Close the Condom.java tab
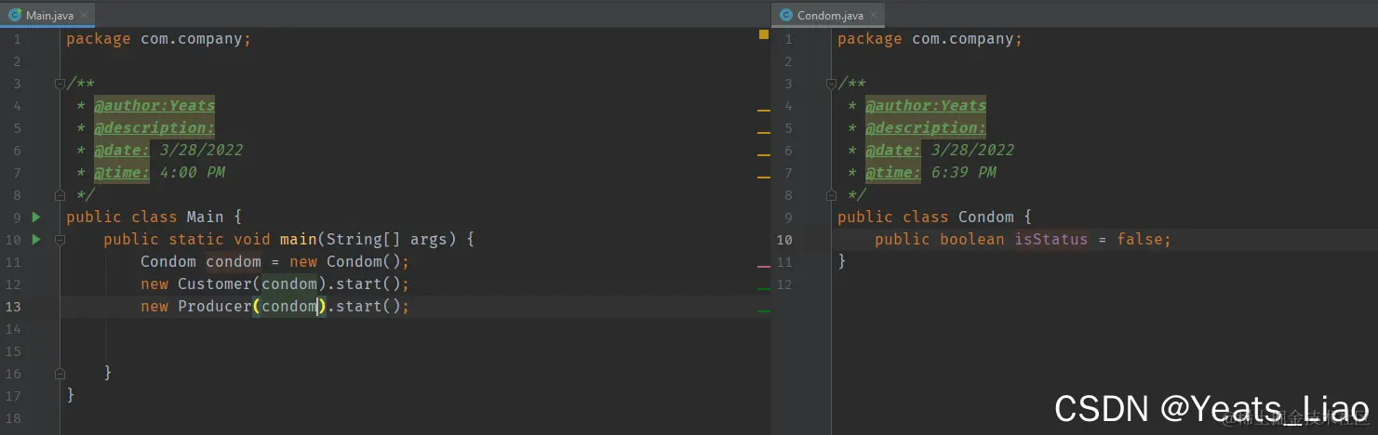The height and width of the screenshot is (435, 1378). 873,15
